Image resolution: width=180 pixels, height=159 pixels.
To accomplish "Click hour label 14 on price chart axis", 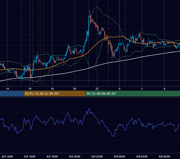I will pyautogui.click(x=7, y=89).
